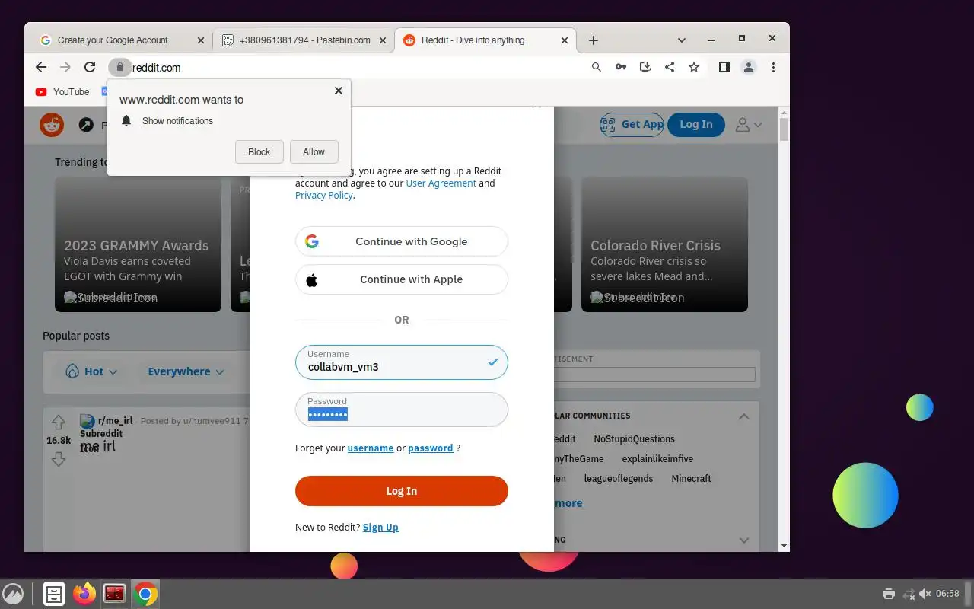The image size is (974, 609).
Task: Open the User Agreement link
Action: [x=441, y=183]
